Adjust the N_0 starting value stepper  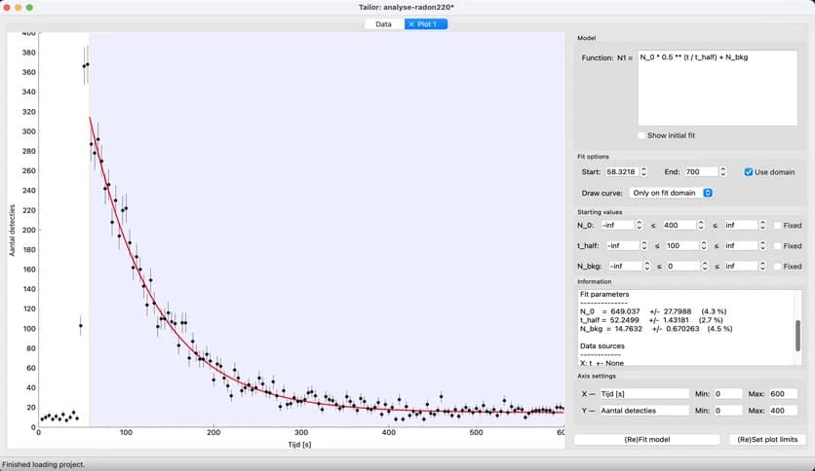tap(701, 225)
